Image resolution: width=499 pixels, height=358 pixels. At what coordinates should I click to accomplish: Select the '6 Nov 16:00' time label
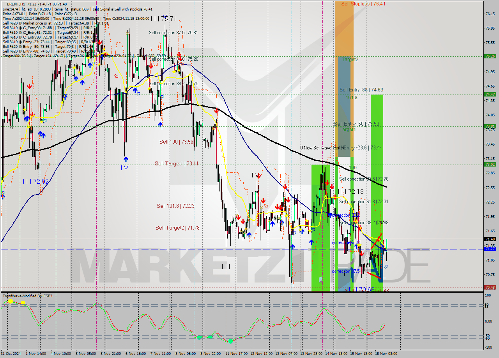tap(135, 354)
